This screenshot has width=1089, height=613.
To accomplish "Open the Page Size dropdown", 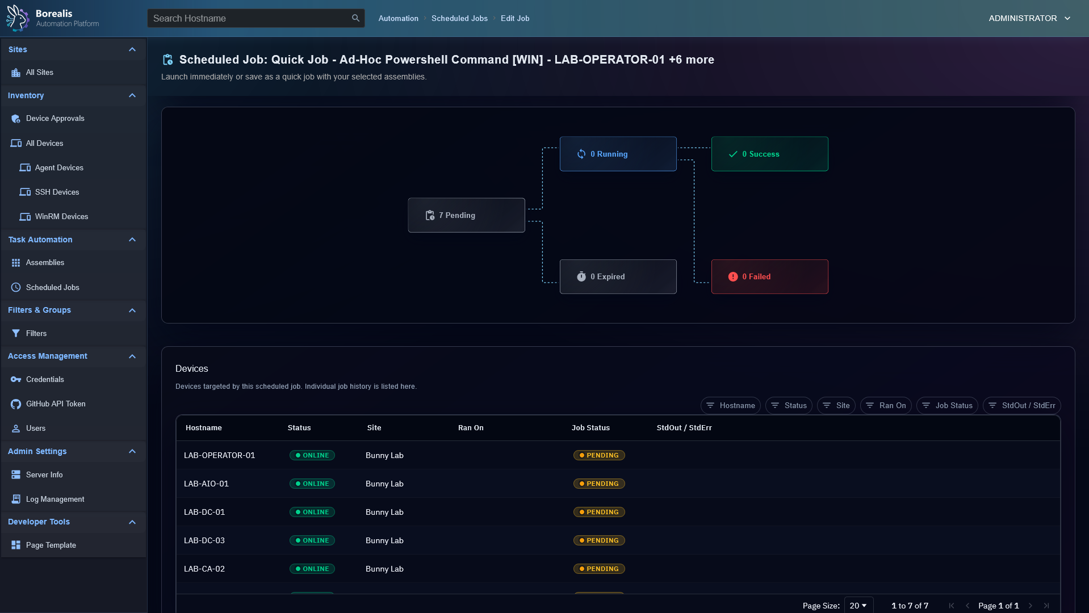I will [x=858, y=606].
